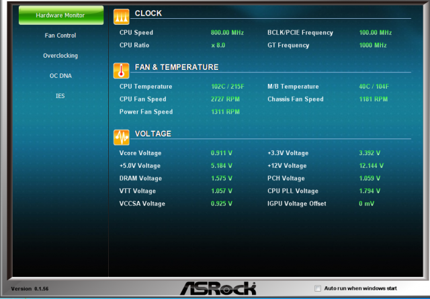Select the 0.925 V reading

coord(222,204)
